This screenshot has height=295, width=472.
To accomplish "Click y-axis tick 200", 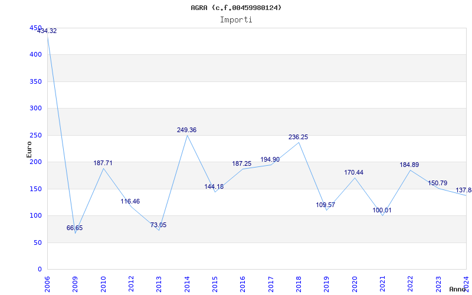I will [35, 162].
